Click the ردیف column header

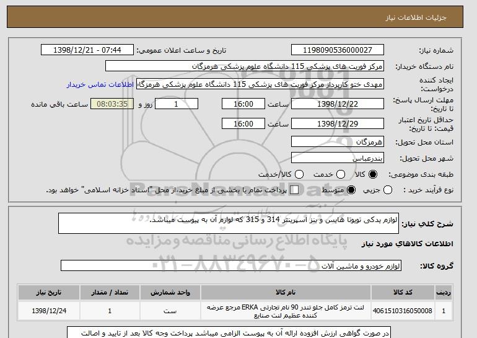pyautogui.click(x=444, y=292)
